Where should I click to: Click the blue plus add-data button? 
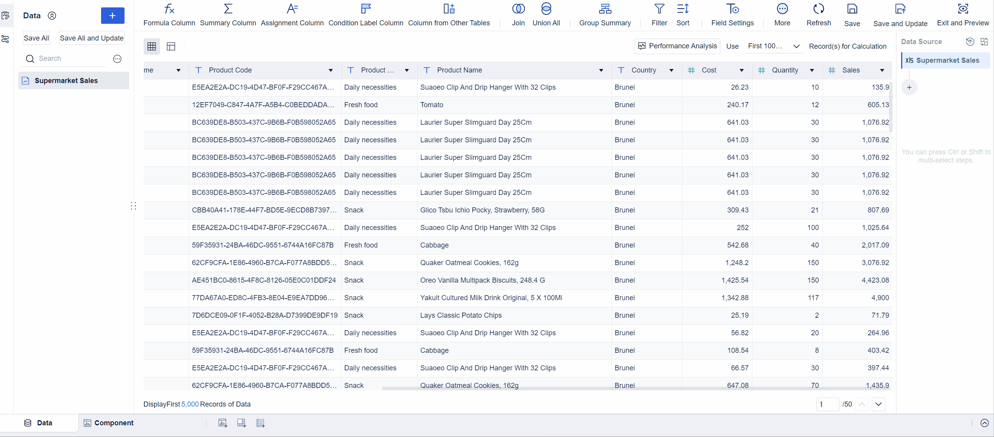[112, 16]
